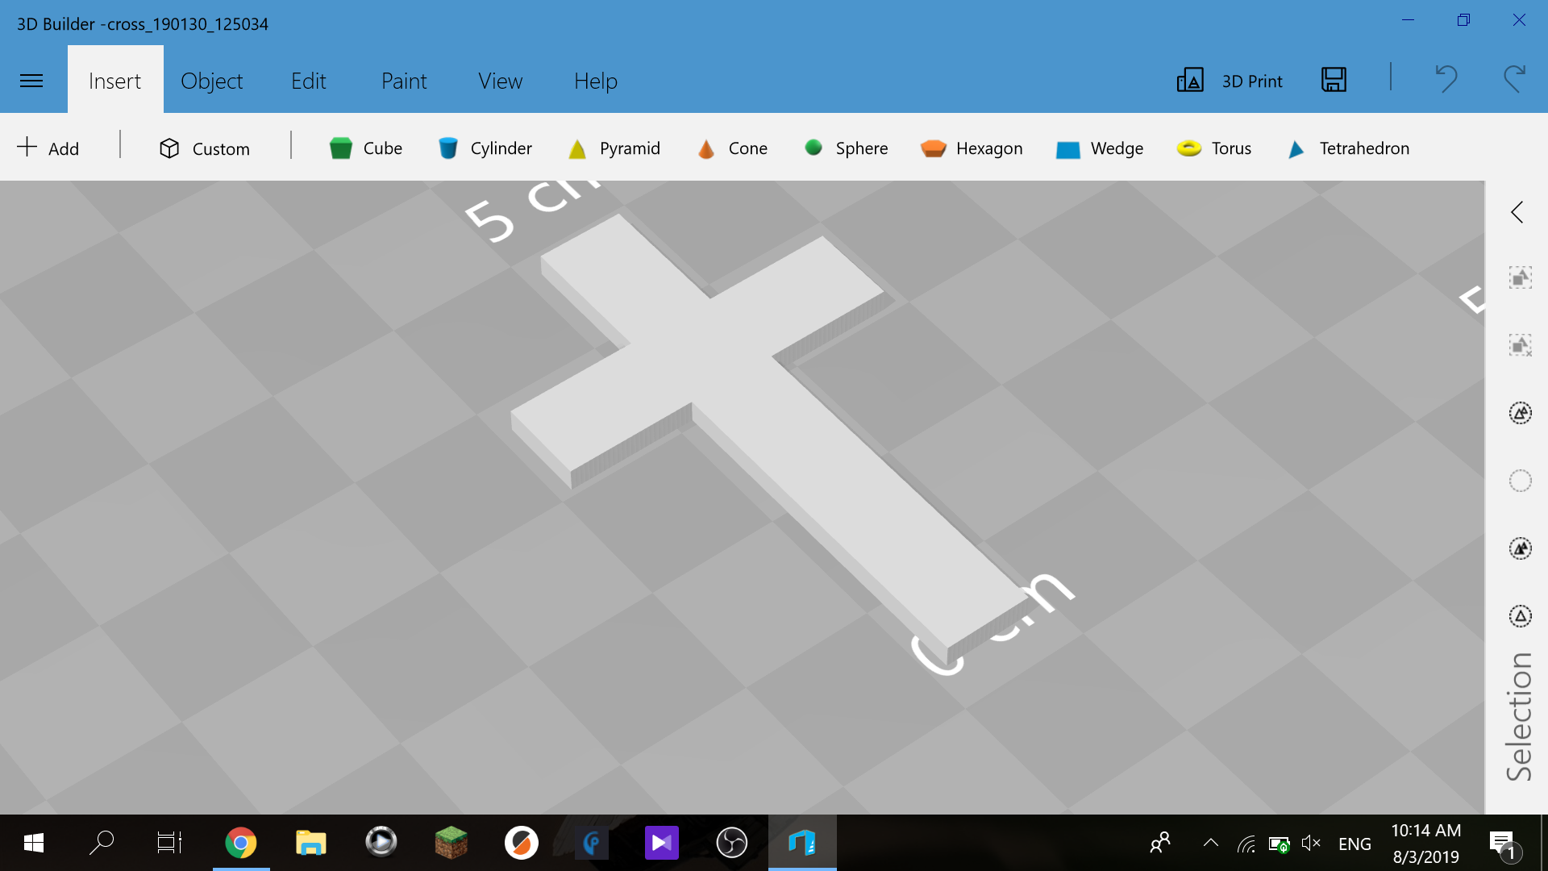Click the first group selection icon in sidebar
Viewport: 1548px width, 871px height.
1520,277
